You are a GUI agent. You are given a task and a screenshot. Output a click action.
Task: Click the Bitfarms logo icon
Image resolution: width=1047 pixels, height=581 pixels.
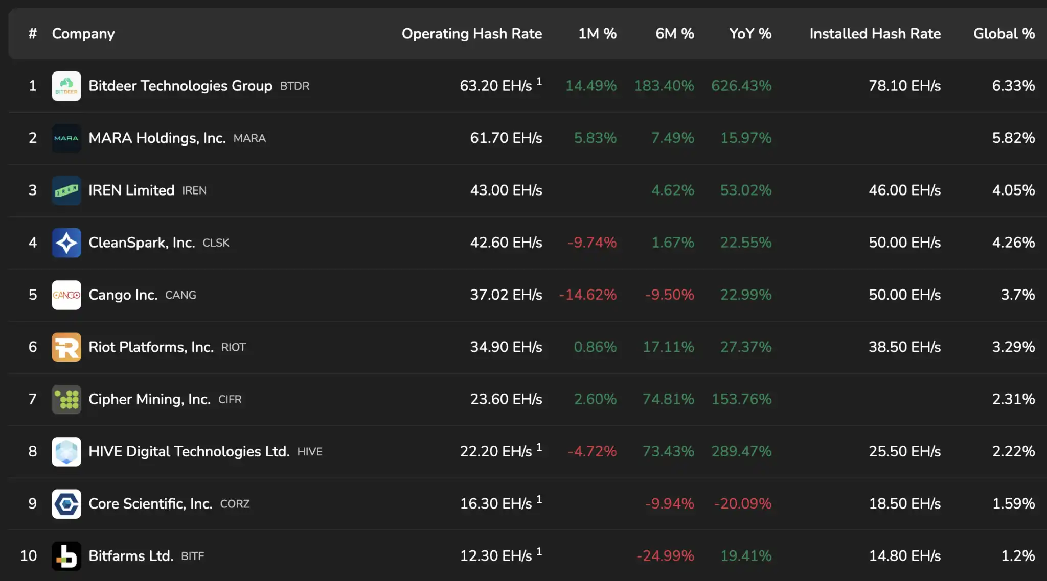pyautogui.click(x=66, y=556)
